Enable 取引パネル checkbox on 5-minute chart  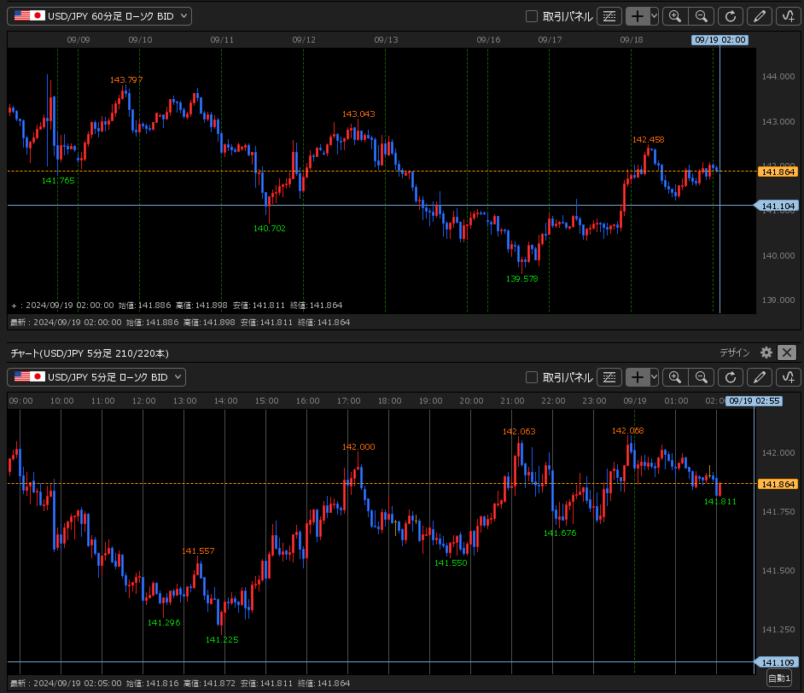532,377
